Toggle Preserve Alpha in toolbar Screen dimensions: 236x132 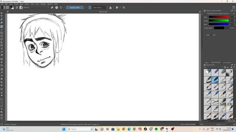point(56,7)
